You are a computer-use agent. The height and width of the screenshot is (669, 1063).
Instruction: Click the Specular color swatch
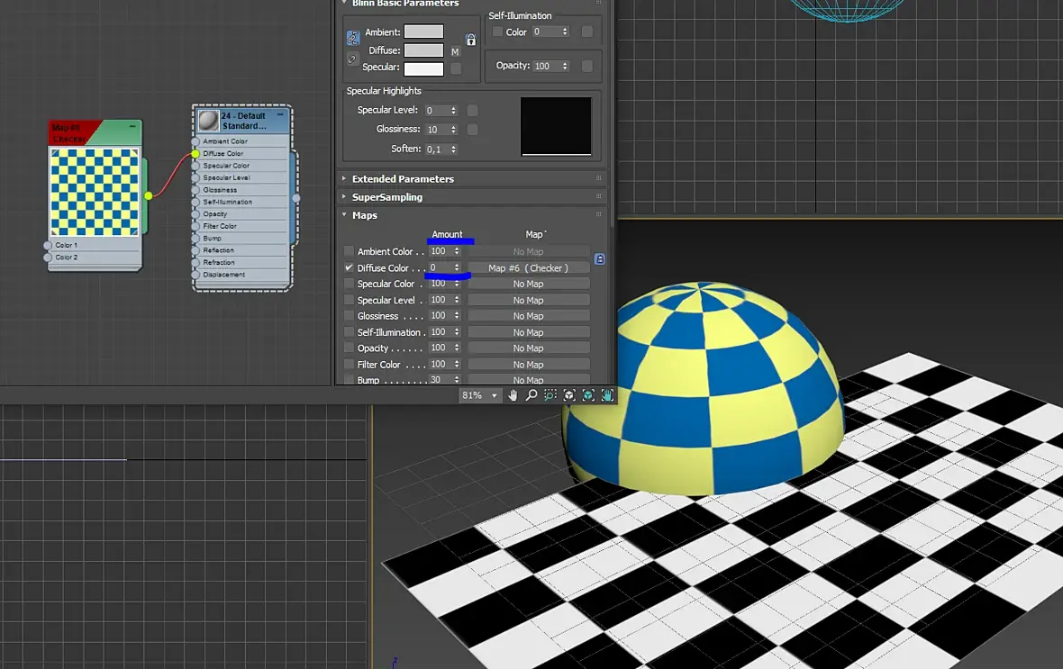pyautogui.click(x=423, y=68)
